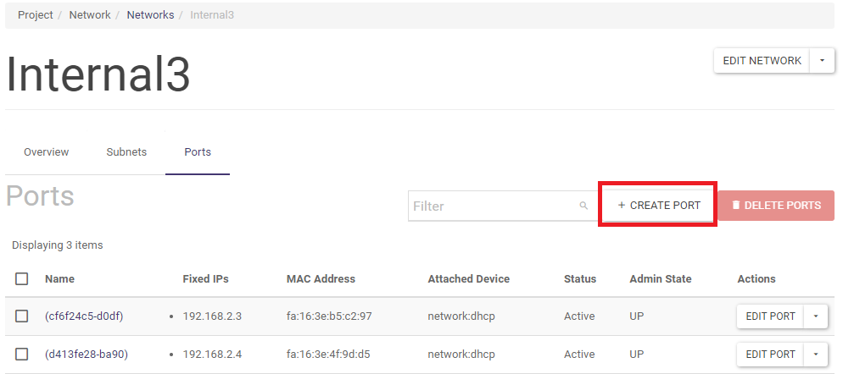Select the cf6f24c5-d0df port checkbox

[x=22, y=316]
